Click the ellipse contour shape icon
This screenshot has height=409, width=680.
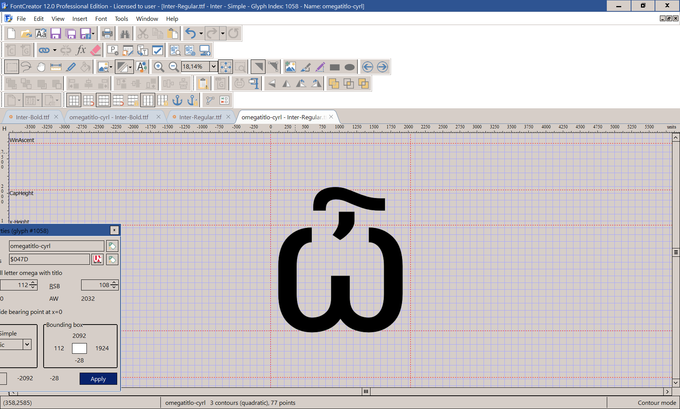click(x=349, y=67)
